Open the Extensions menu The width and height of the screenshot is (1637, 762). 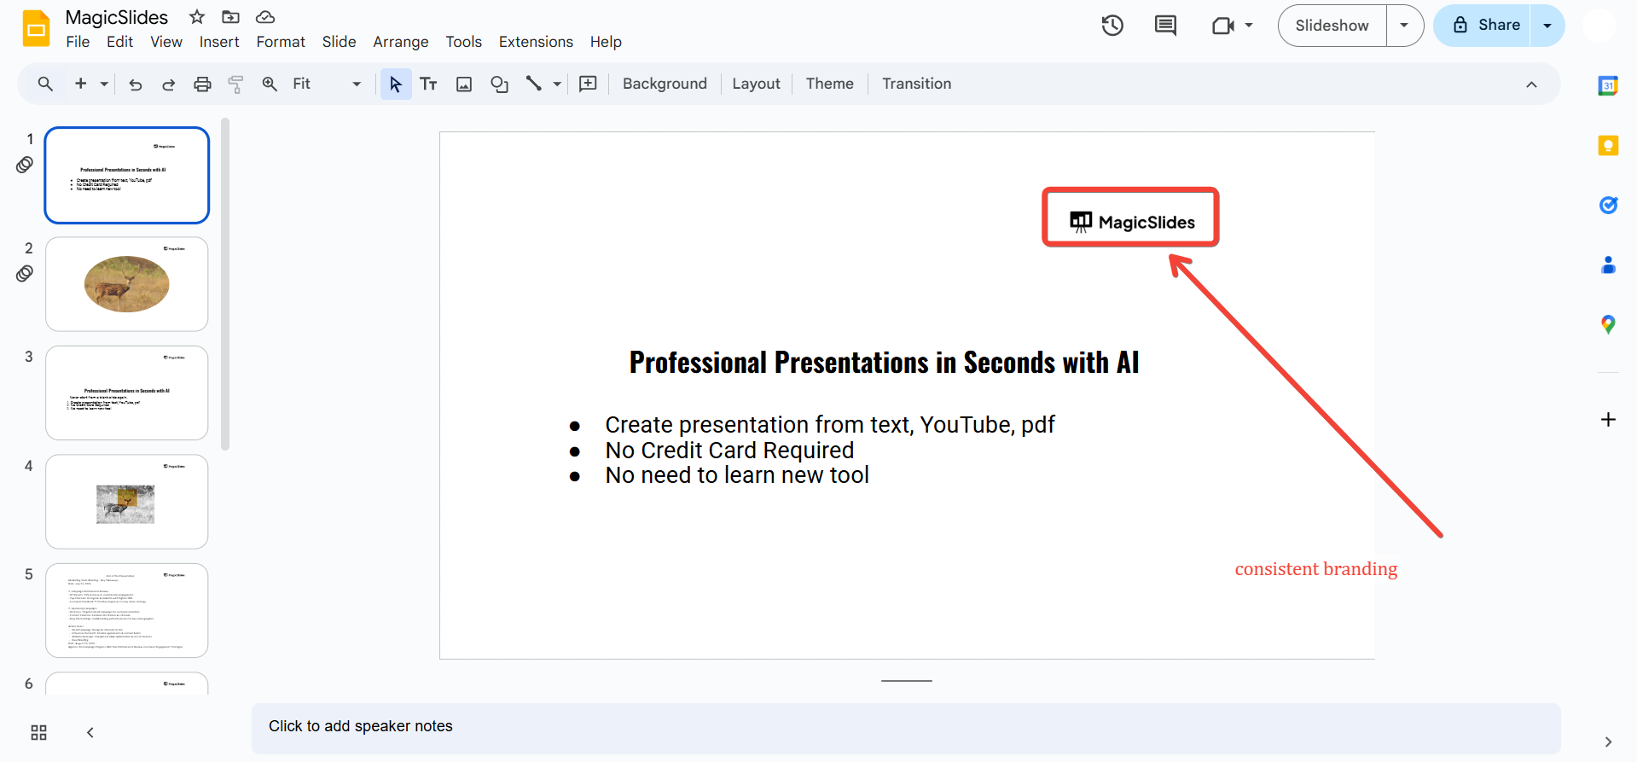(536, 42)
